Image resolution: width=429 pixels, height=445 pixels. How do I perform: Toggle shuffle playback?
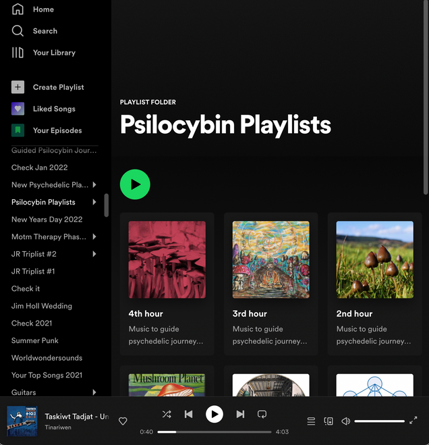[x=167, y=415]
